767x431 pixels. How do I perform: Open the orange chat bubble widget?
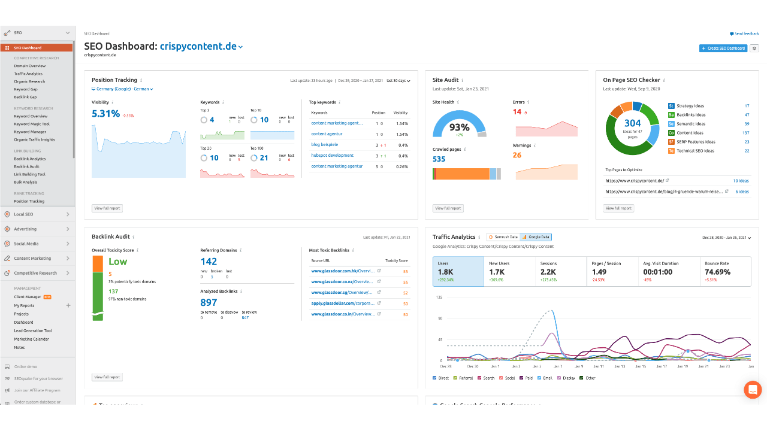pyautogui.click(x=753, y=390)
